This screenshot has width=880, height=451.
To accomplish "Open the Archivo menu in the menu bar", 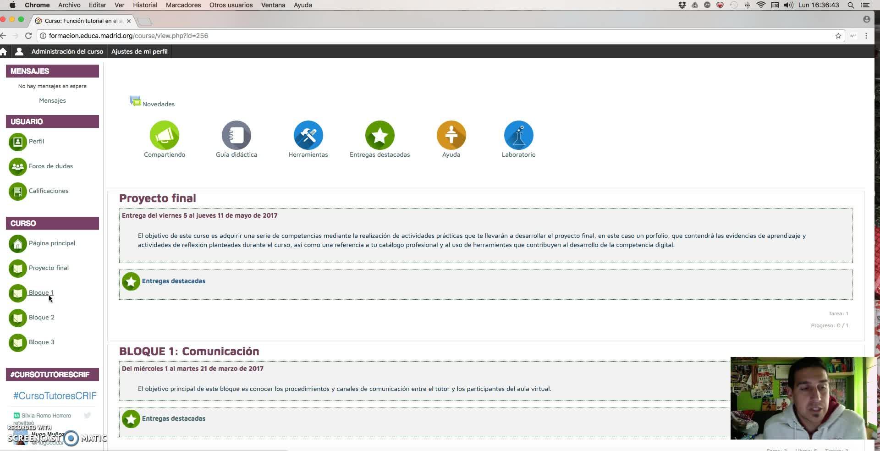I will [x=69, y=5].
